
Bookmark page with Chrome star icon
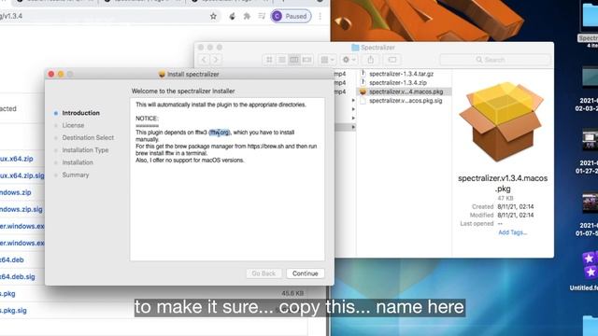(213, 16)
